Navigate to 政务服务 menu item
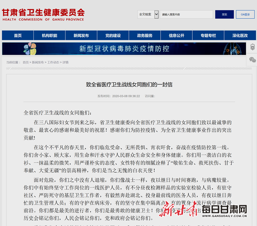This screenshot has width=257, height=226. (145, 35)
